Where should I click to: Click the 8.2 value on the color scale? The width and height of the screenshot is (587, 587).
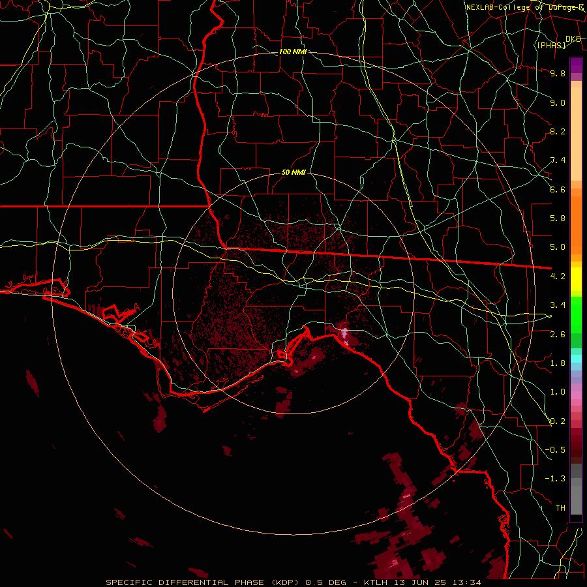(x=558, y=131)
